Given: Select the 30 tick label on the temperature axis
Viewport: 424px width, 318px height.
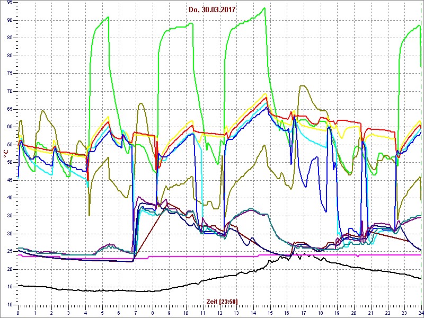Looking at the screenshot, I should [x=9, y=234].
